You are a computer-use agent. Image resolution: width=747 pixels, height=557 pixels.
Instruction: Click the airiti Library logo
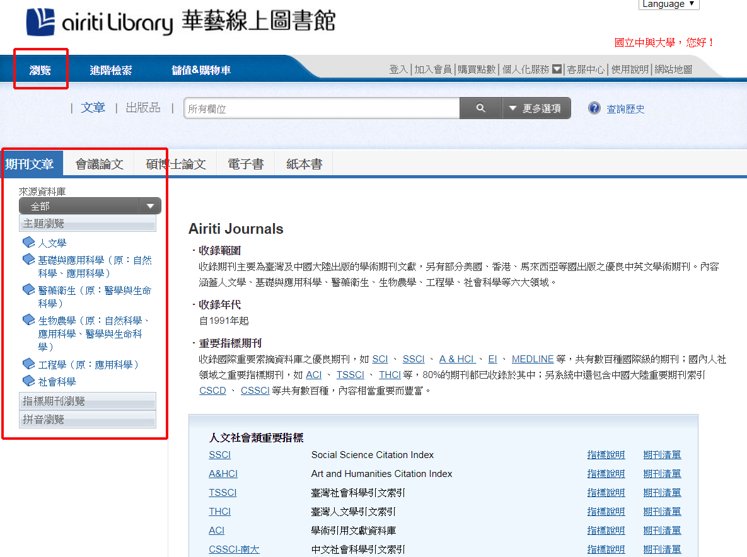[181, 22]
